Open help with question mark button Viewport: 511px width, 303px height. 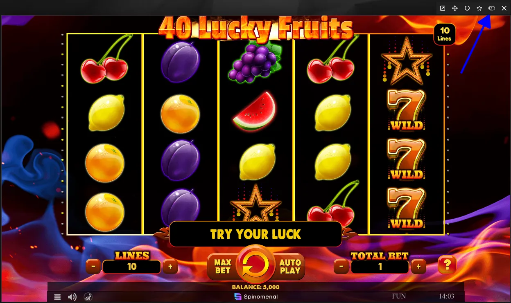click(x=447, y=266)
